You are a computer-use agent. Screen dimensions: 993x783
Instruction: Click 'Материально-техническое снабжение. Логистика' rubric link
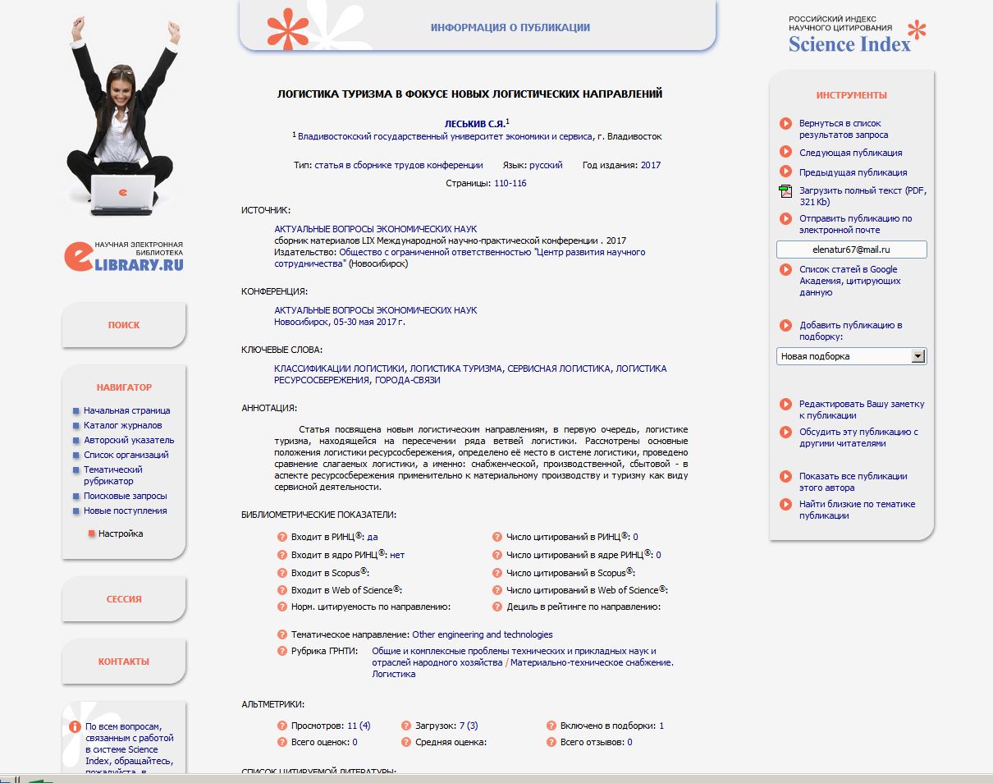tap(523, 668)
